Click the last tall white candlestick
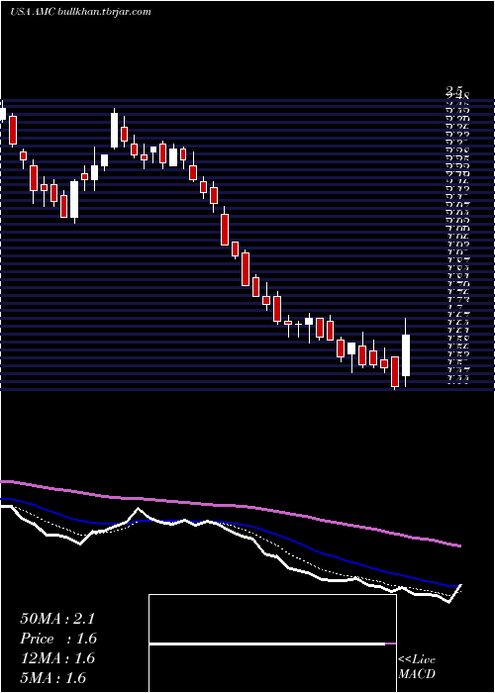Viewport: 495px width, 693px height. click(x=405, y=354)
